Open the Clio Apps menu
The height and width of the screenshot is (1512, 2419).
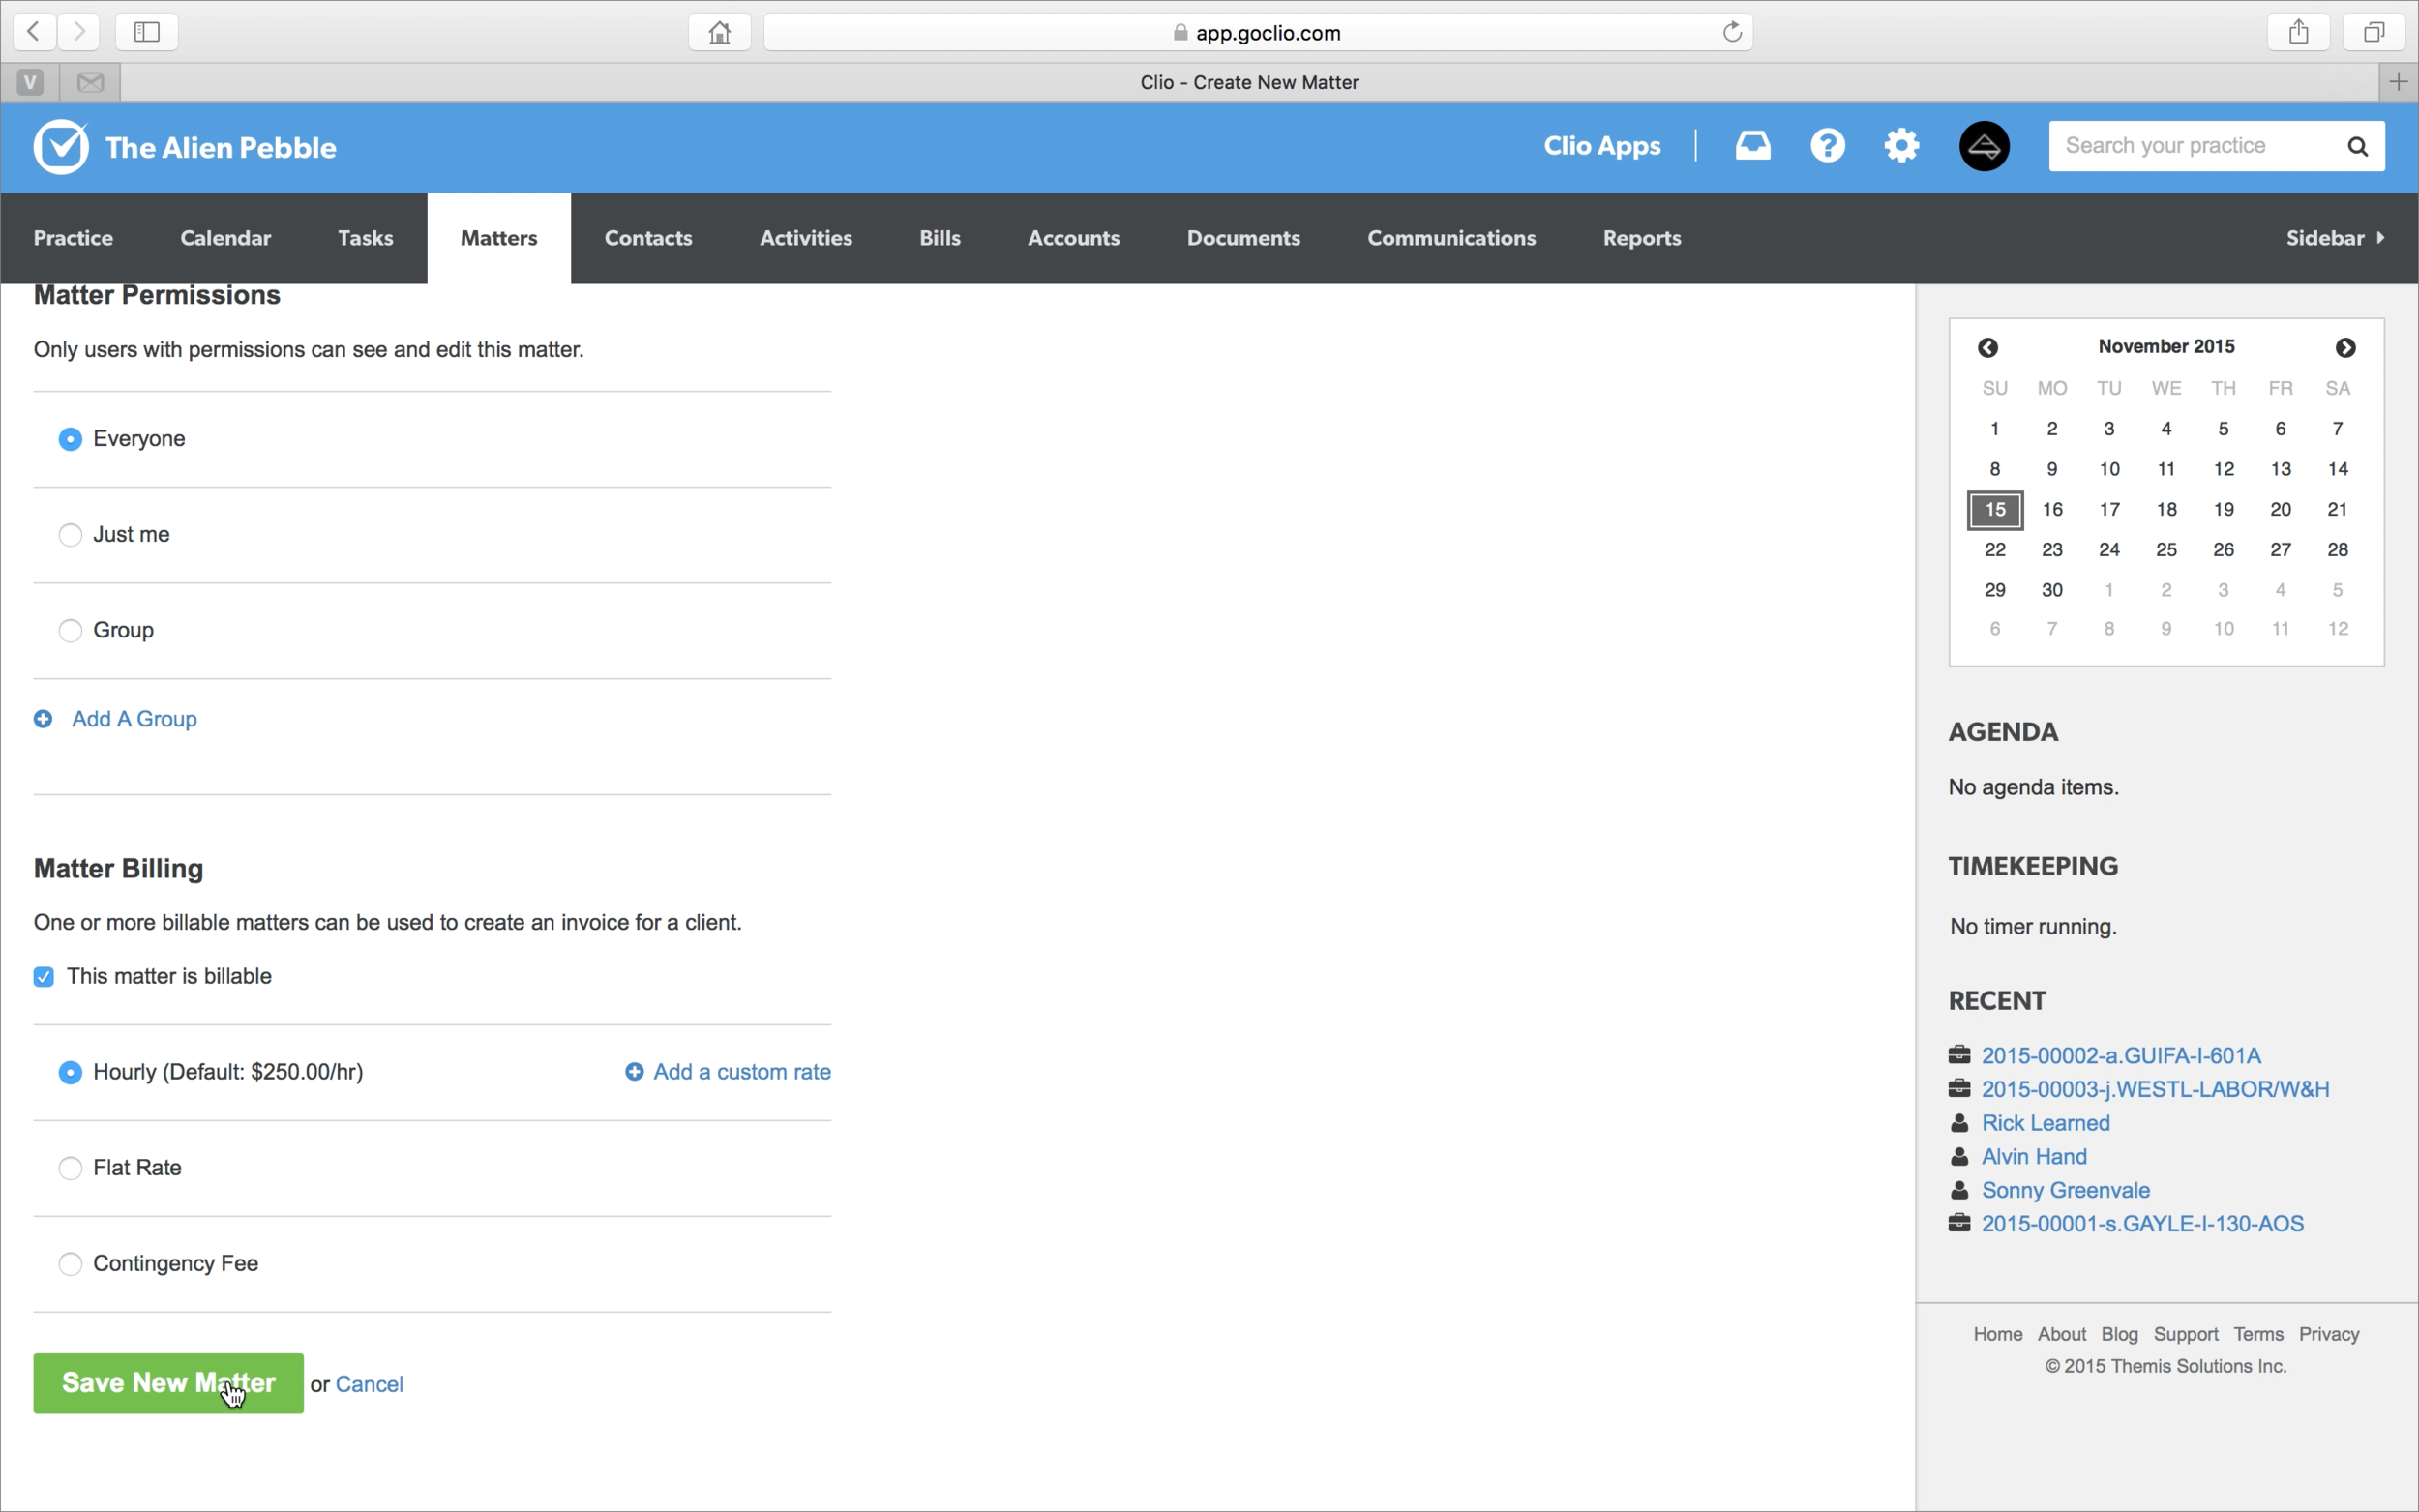pyautogui.click(x=1601, y=146)
